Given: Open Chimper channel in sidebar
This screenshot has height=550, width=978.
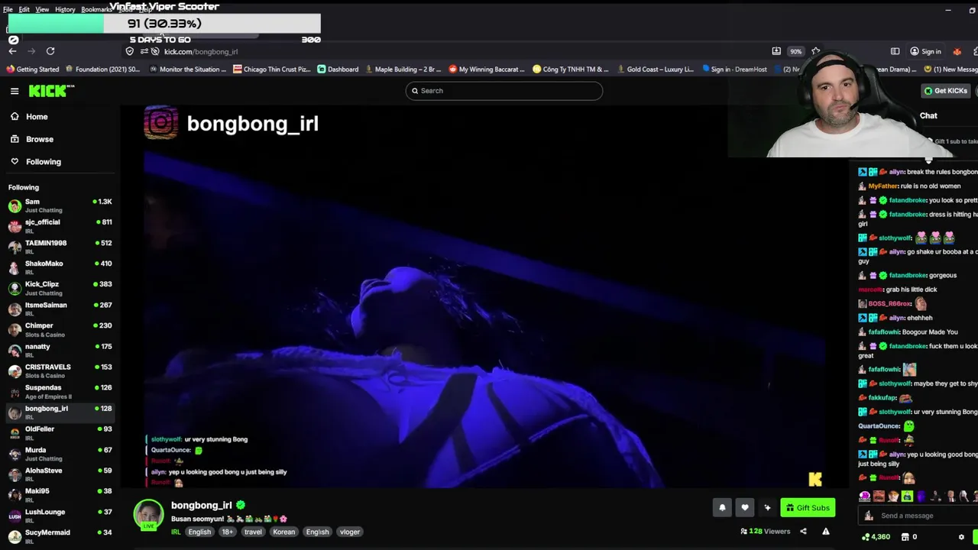Looking at the screenshot, I should point(60,328).
